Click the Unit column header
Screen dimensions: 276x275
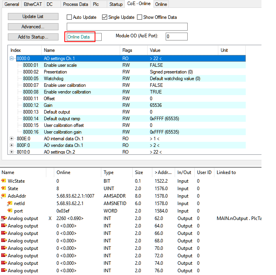pos(232,50)
